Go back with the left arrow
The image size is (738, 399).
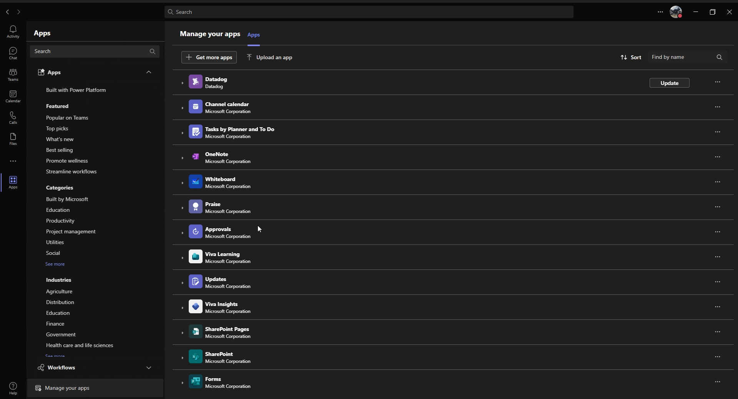pyautogui.click(x=8, y=12)
